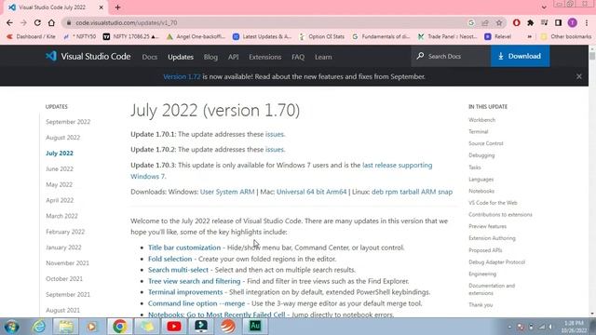Show more bookmarks with double chevron

click(529, 36)
